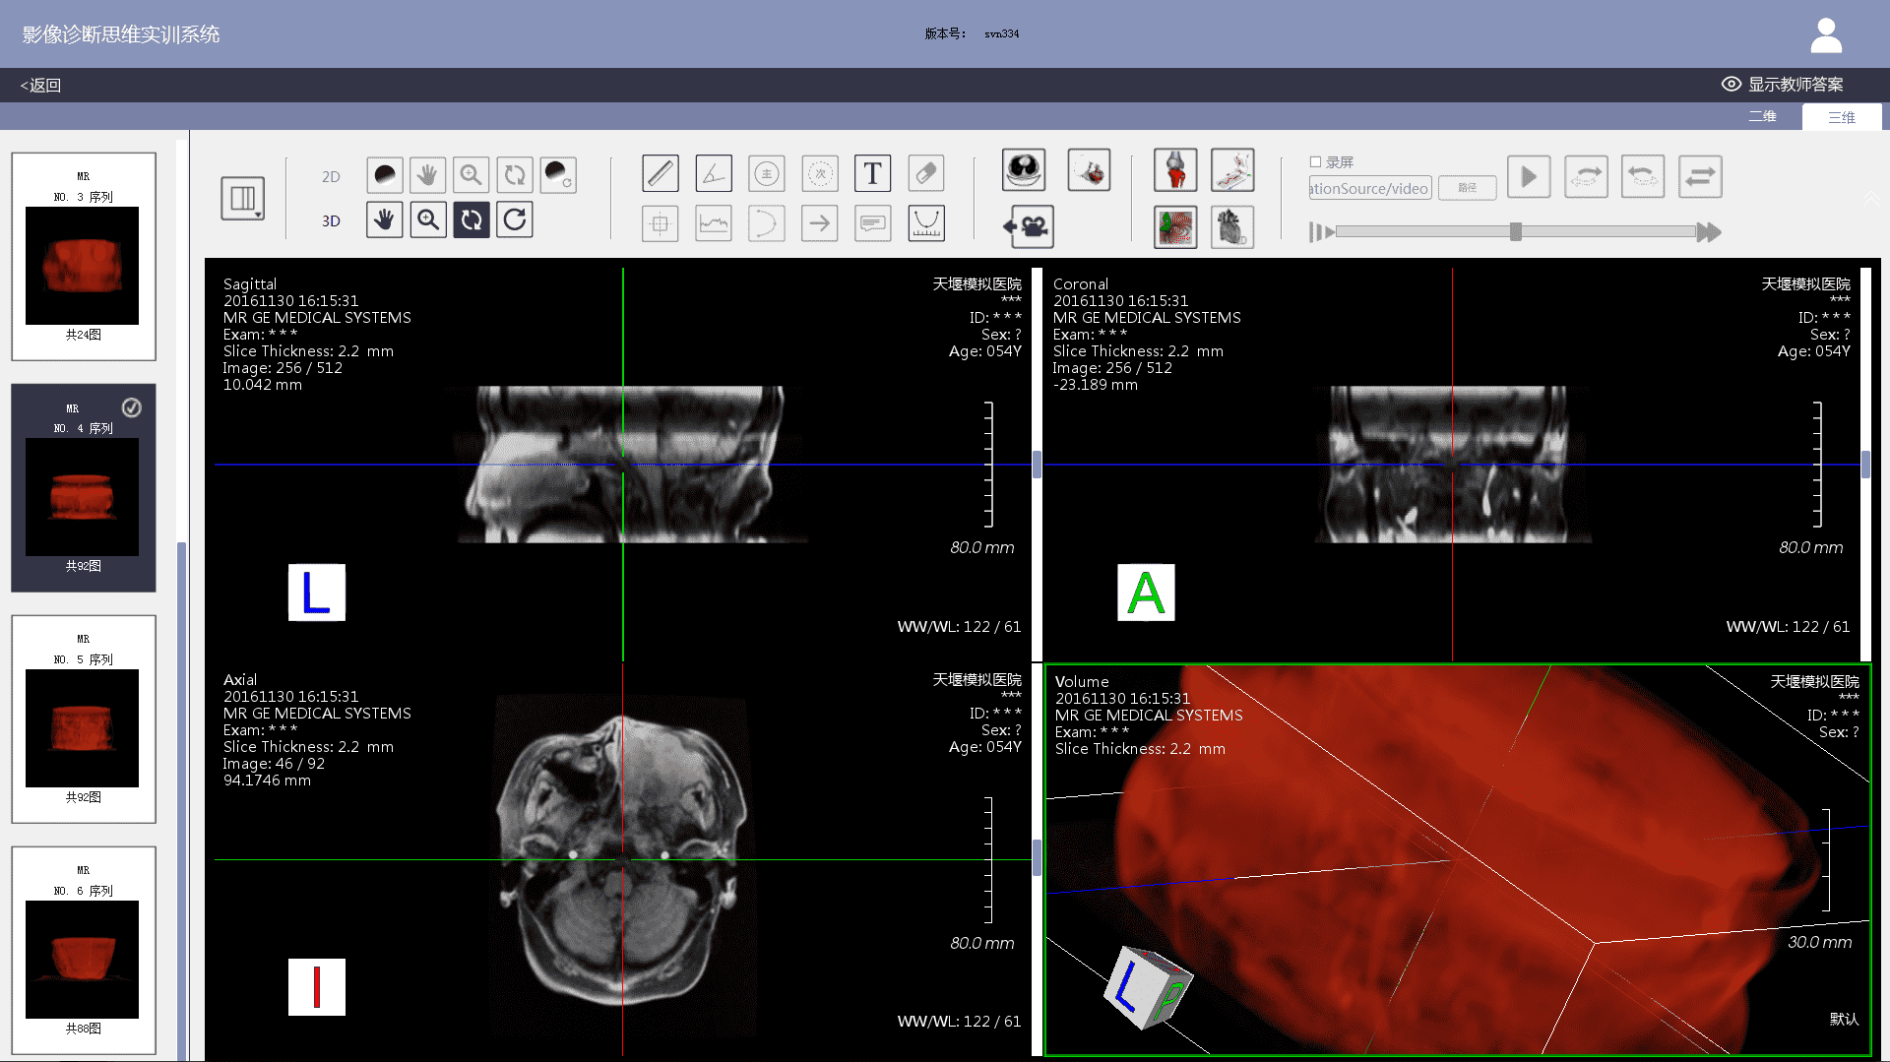Click the <返回 back button

coord(39,85)
